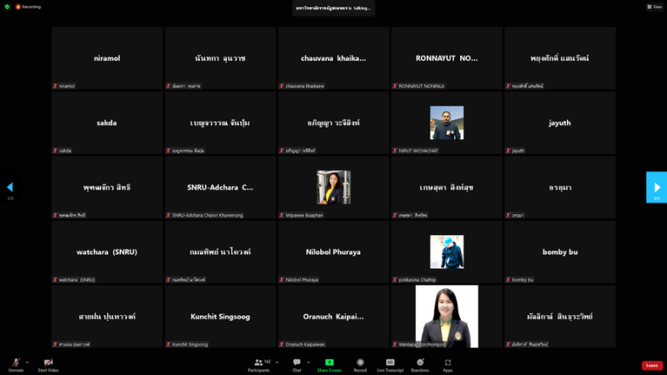
Task: Open the View layout menu
Action: point(653,7)
